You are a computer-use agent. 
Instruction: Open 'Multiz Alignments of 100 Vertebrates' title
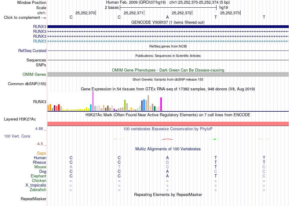pos(168,149)
